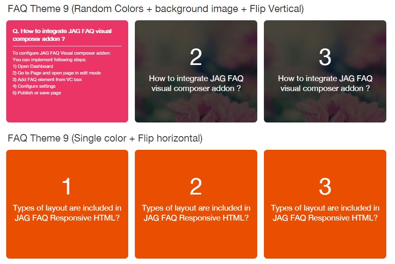
Task: Click question text under floral card 3
Action: tap(325, 83)
